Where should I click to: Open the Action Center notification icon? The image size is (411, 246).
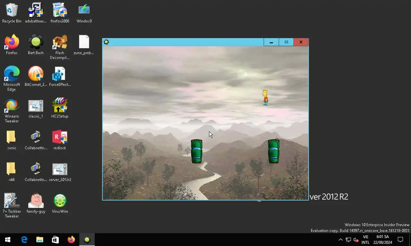pos(400,240)
